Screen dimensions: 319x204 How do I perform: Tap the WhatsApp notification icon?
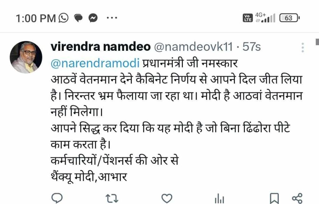pos(64,18)
